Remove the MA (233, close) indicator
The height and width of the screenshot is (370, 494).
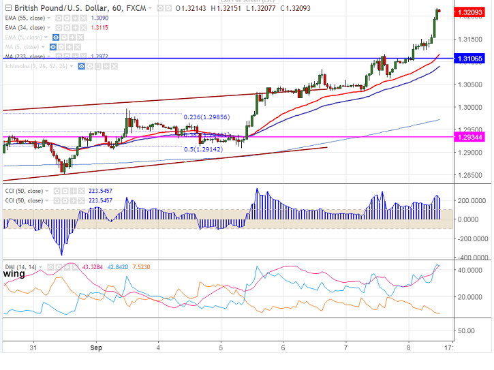pos(83,57)
